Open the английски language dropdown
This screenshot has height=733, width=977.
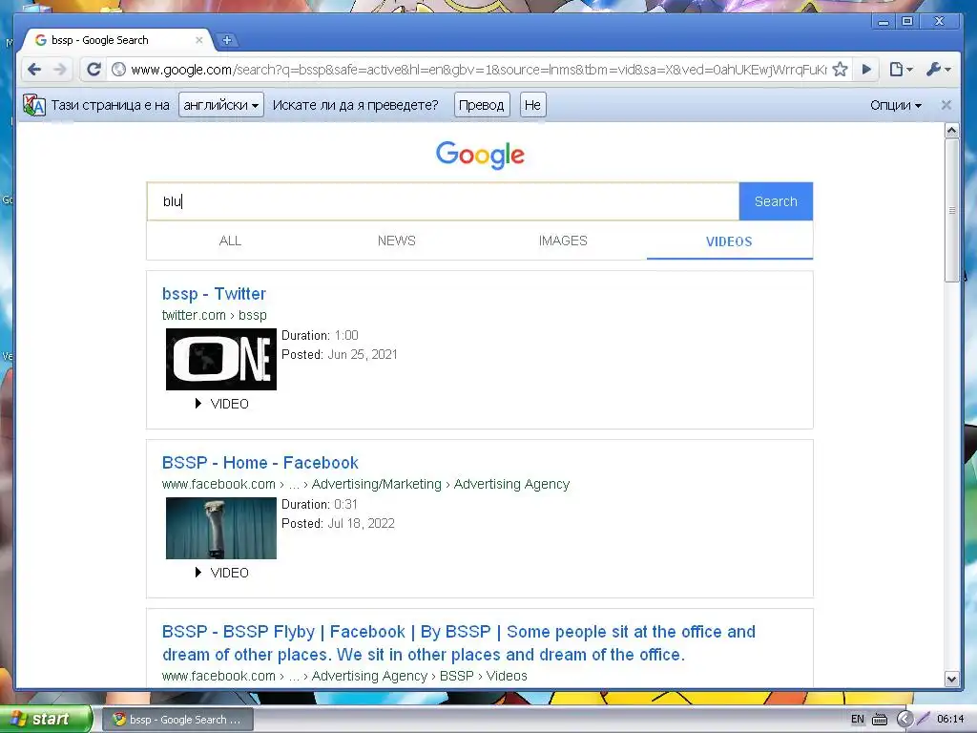click(x=221, y=105)
